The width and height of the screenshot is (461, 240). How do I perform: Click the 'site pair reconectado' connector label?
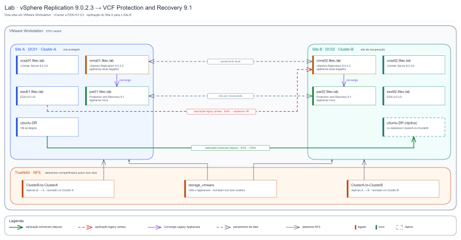pyautogui.click(x=231, y=96)
